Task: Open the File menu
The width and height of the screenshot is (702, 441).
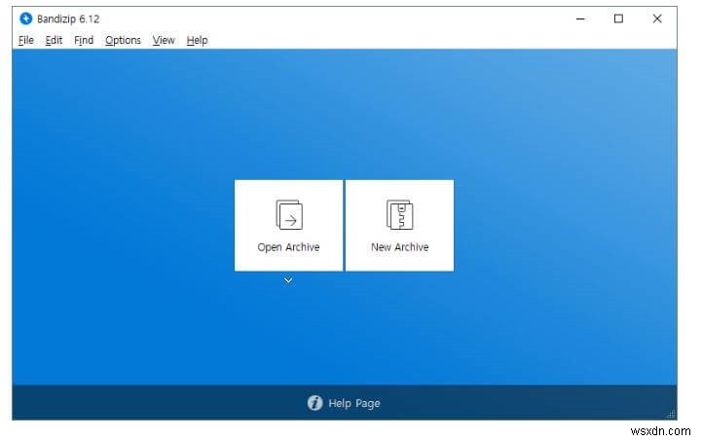Action: click(26, 40)
